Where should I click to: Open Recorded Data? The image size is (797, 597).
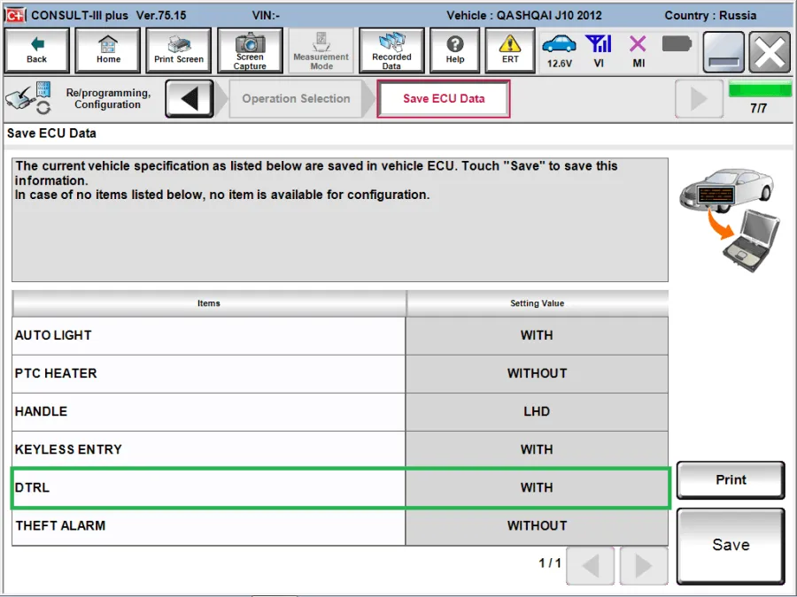pyautogui.click(x=391, y=50)
